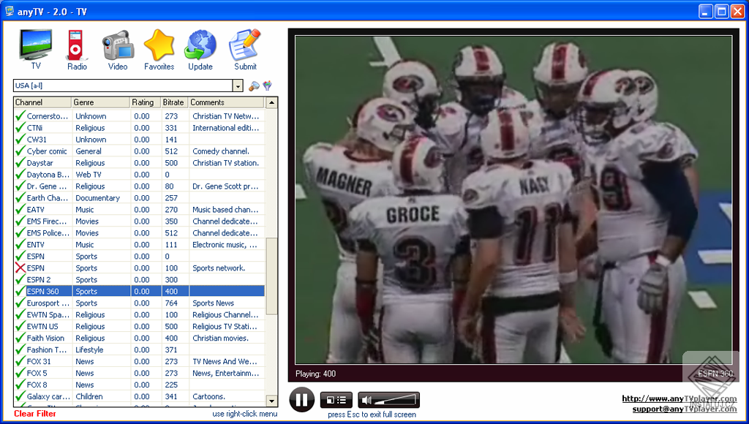Click the green checkmark next to FOX 31
The width and height of the screenshot is (749, 424).
(20, 361)
